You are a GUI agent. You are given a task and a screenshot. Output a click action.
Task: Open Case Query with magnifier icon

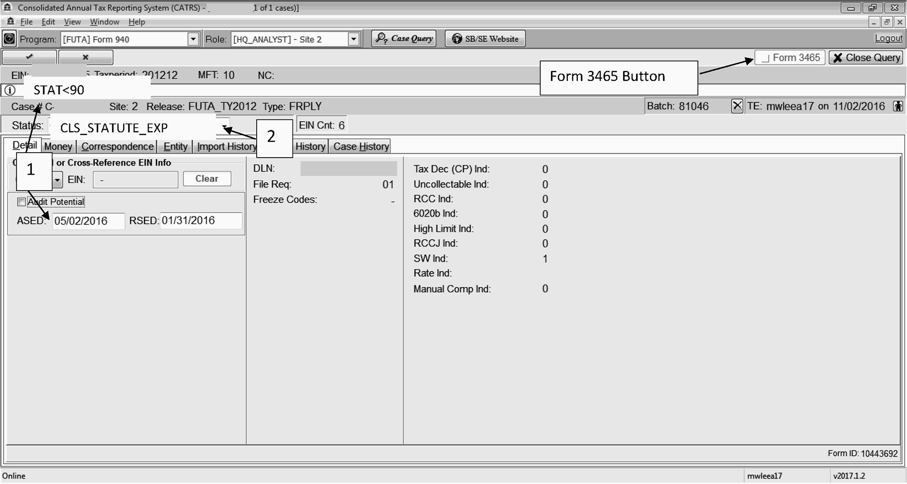(x=404, y=39)
